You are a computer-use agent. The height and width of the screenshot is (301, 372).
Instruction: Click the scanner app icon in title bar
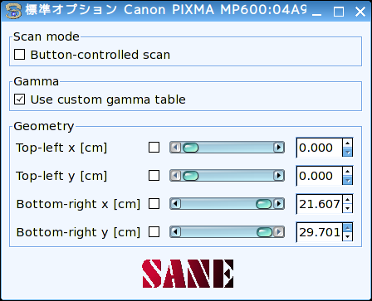[13, 11]
